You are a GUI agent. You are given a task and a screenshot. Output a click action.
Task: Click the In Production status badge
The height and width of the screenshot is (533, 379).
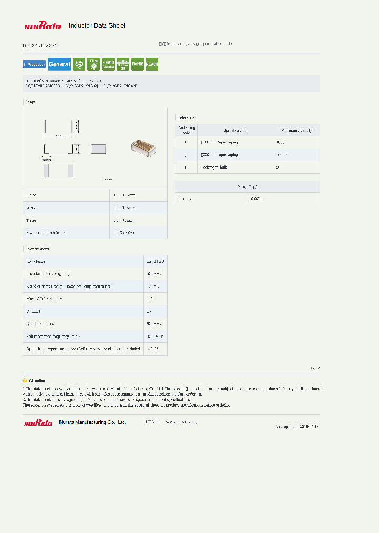[x=34, y=64]
